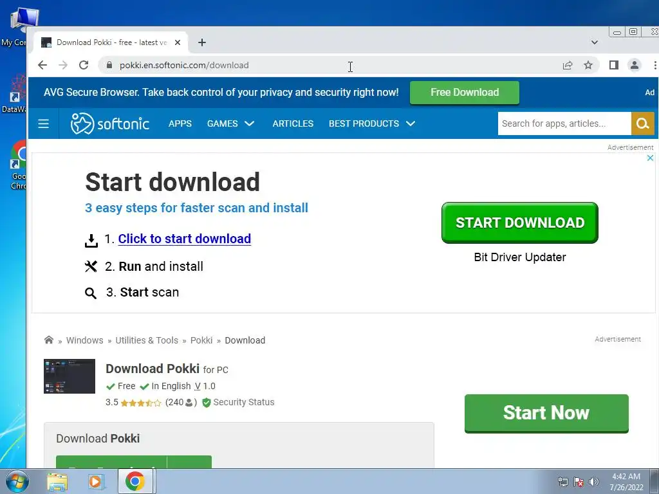
Task: Close the Download Pokki tab
Action: tap(178, 42)
